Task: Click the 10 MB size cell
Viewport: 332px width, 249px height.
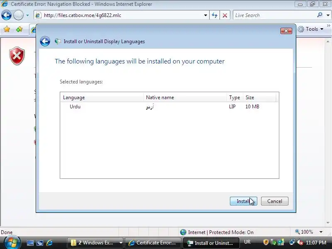Action: (x=252, y=107)
